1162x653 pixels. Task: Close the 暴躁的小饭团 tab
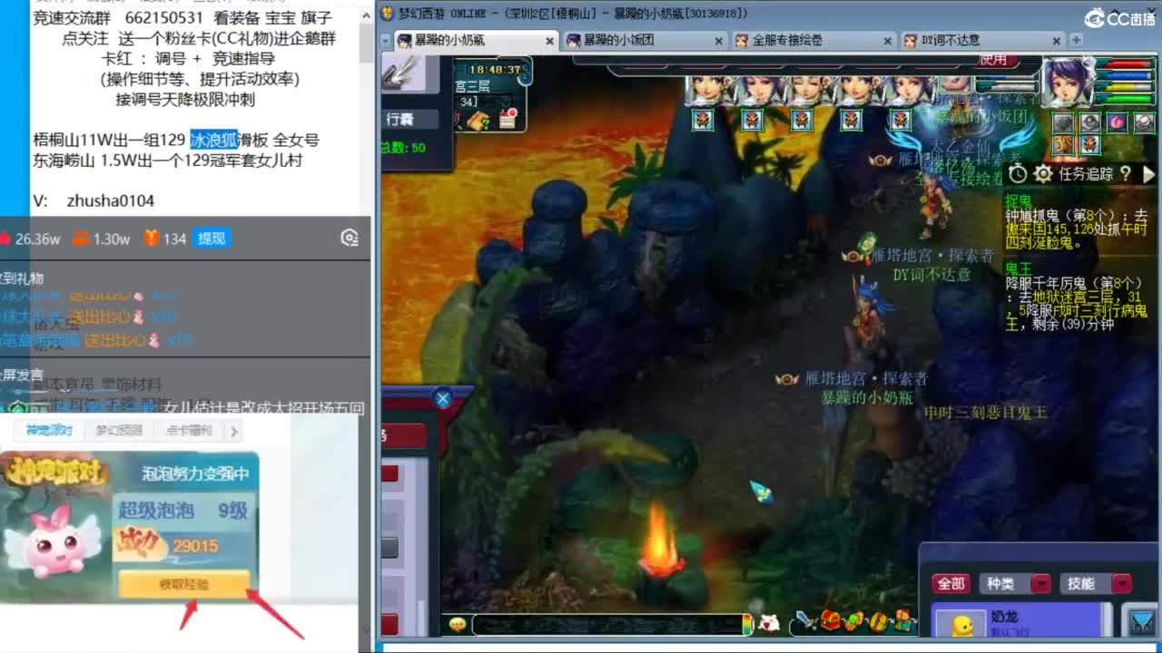[x=719, y=41]
